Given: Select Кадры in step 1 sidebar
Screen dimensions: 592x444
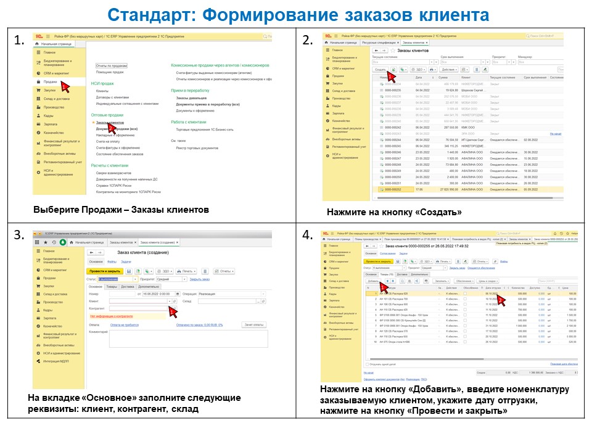Looking at the screenshot, I should tap(48, 115).
